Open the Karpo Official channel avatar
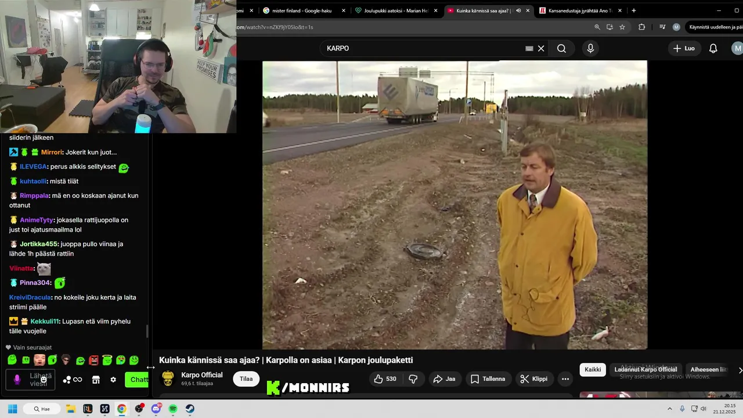Screen dimensions: 743x418 click(168, 379)
